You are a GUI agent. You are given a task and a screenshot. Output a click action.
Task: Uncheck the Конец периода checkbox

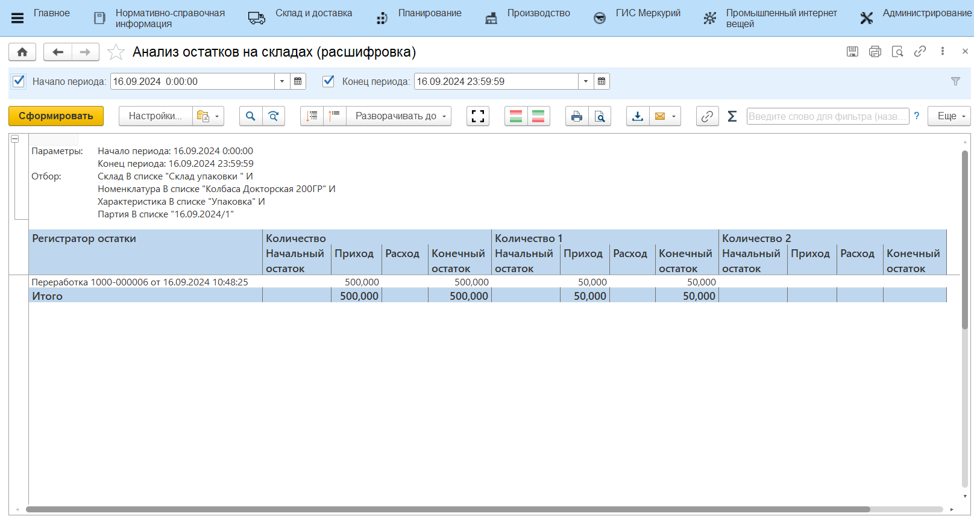(328, 81)
